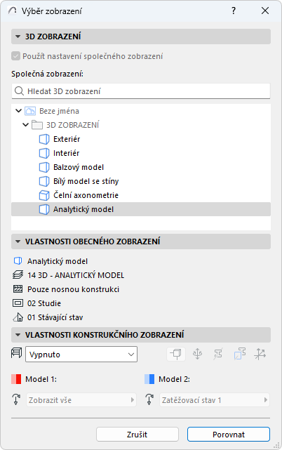
Task: Click the load case icon under Model 2
Action: (149, 399)
